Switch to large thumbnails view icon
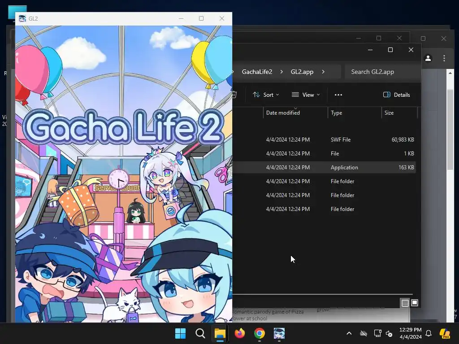This screenshot has width=459, height=344. tap(415, 303)
